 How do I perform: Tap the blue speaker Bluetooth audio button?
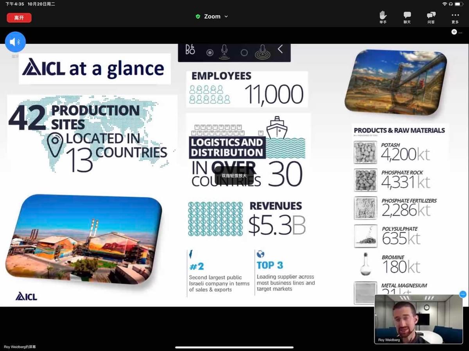pyautogui.click(x=15, y=42)
